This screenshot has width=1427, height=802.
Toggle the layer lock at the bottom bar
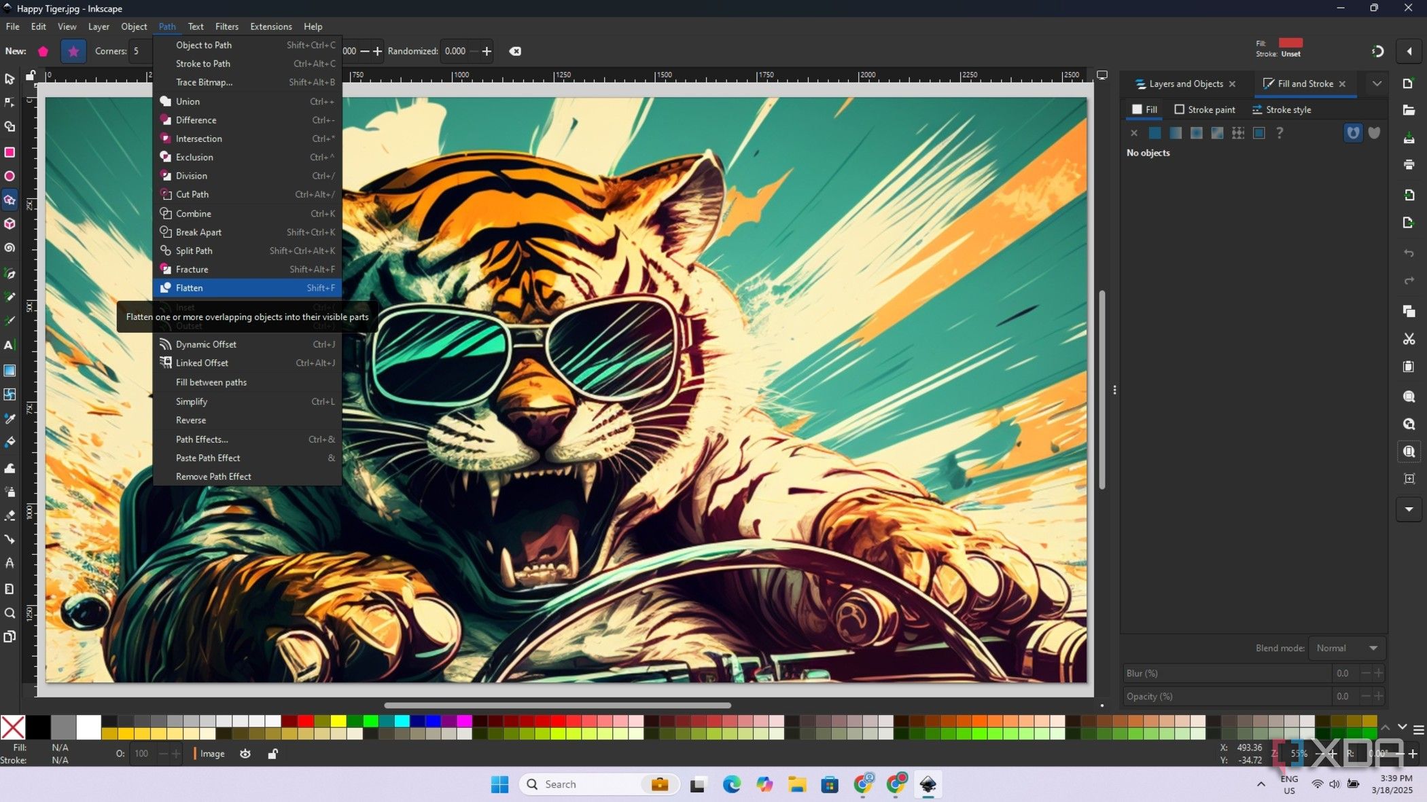(x=272, y=754)
